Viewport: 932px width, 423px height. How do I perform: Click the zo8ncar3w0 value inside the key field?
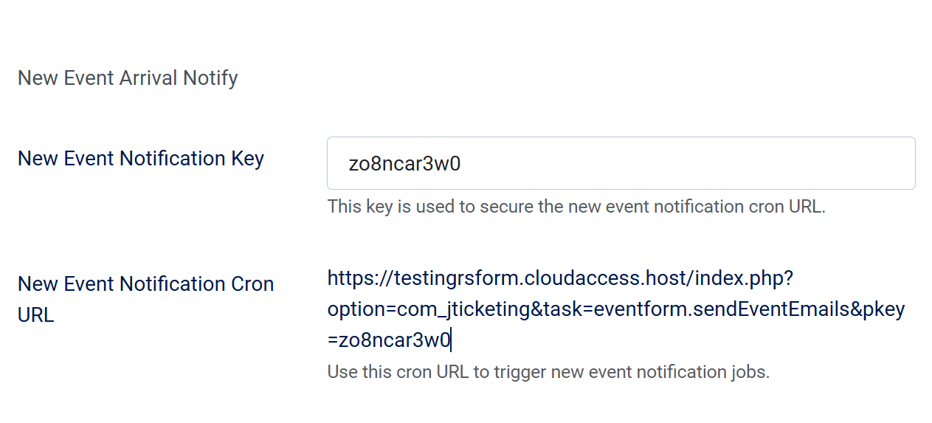(404, 164)
